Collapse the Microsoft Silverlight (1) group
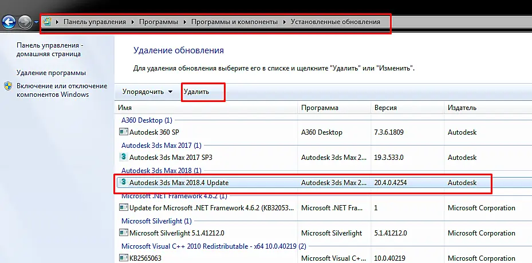 pos(156,221)
